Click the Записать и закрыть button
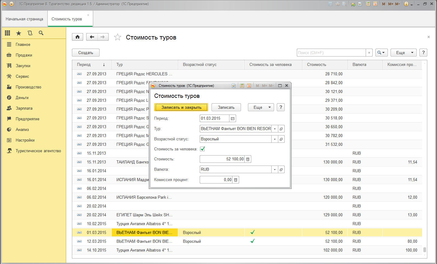Viewport: 437px width, 264px height. tap(181, 107)
